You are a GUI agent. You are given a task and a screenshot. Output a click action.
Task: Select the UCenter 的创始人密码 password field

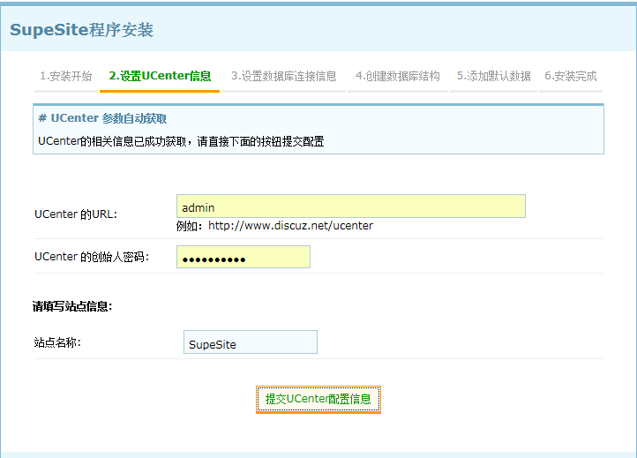click(244, 257)
